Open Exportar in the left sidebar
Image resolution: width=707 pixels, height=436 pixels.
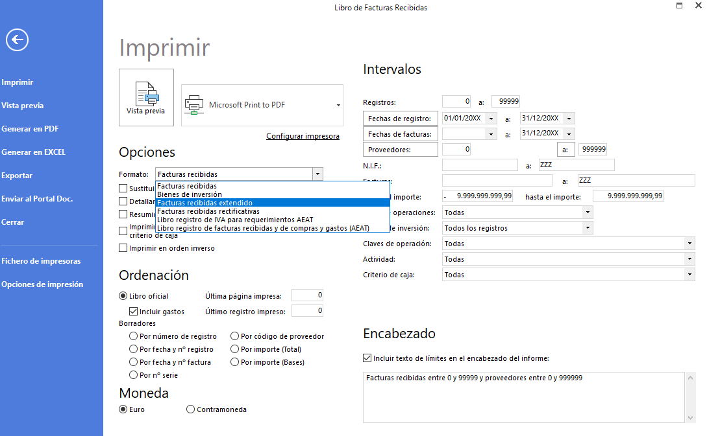point(17,176)
